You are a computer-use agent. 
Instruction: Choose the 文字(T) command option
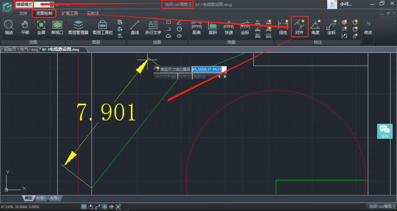point(185,76)
